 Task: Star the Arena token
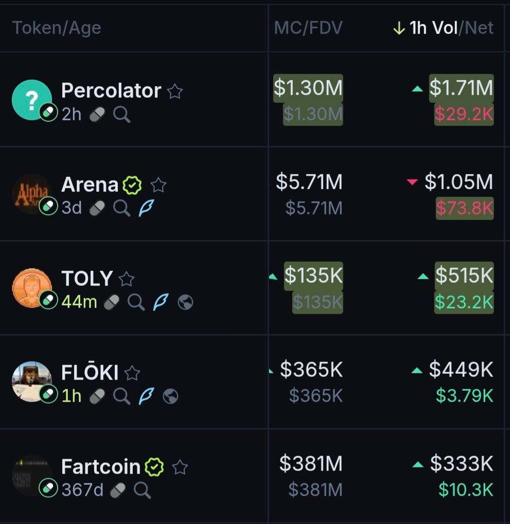(159, 185)
